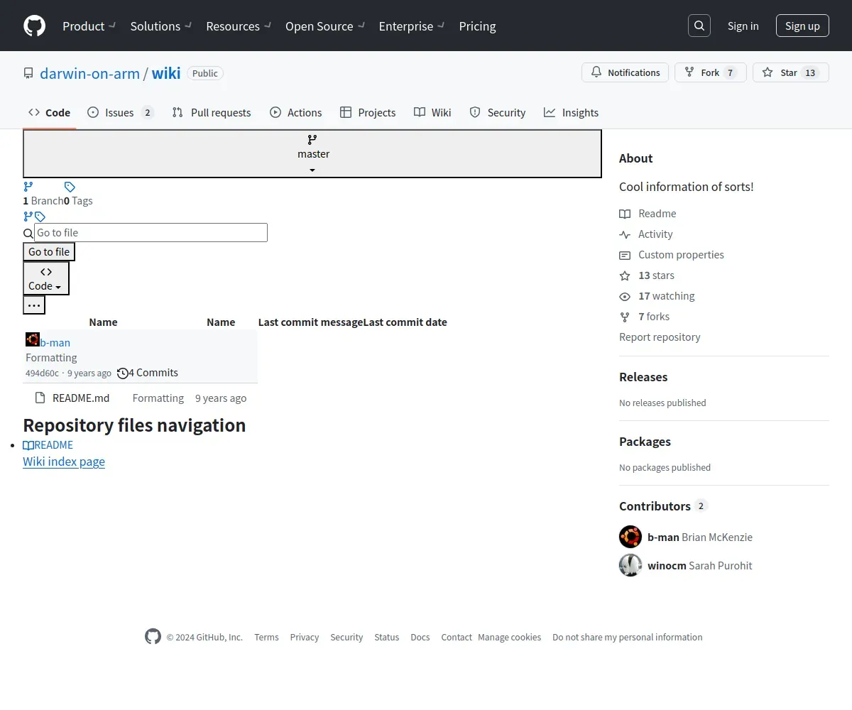The height and width of the screenshot is (710, 852).
Task: Click the repository icon beside darwin-on-arm
Action: 28,73
